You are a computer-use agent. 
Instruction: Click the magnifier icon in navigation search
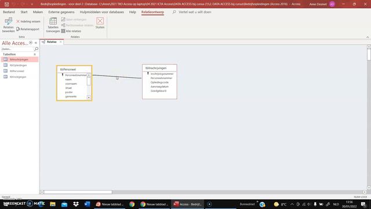[36, 49]
